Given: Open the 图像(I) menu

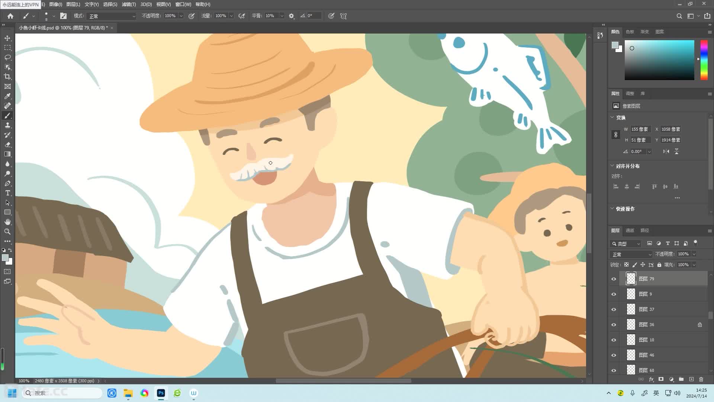Looking at the screenshot, I should click(x=55, y=4).
